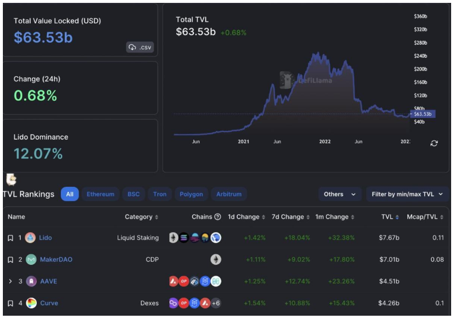Screen dimensions: 454x318
Task: Sort by 7d Change column
Action: [x=290, y=217]
